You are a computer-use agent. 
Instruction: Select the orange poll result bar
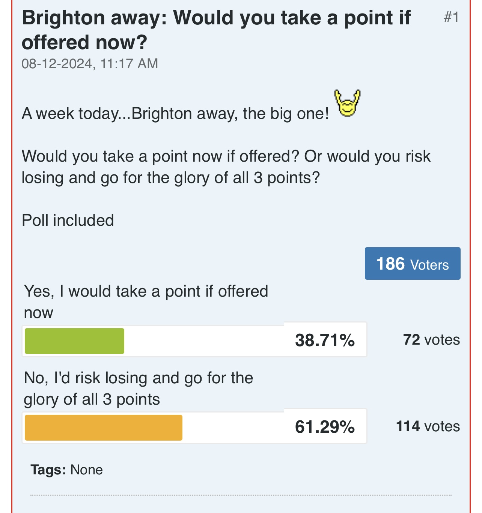(104, 427)
